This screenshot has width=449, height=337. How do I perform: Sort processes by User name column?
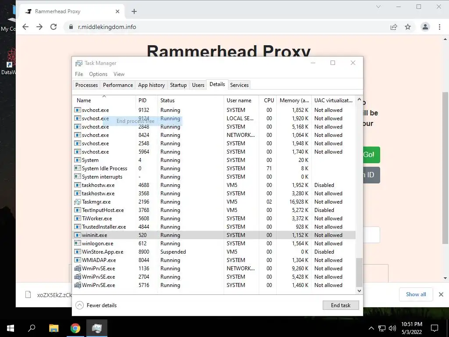tap(242, 100)
